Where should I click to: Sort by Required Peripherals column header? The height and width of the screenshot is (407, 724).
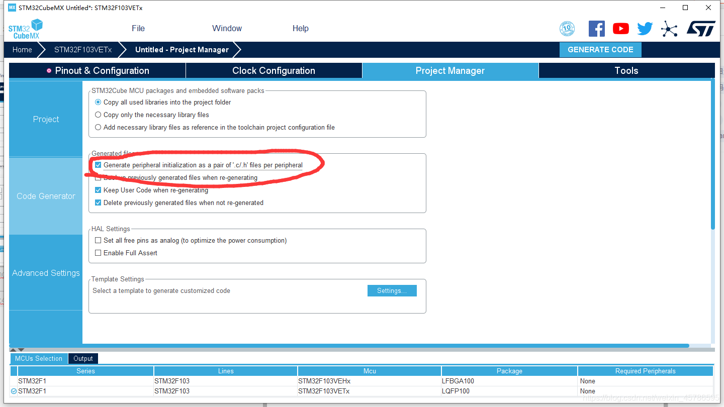coord(646,371)
